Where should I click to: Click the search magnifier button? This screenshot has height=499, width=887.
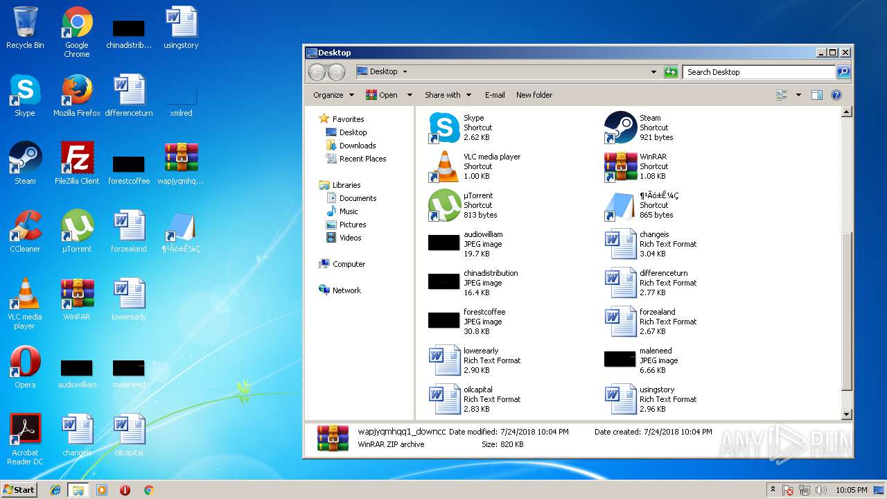843,72
